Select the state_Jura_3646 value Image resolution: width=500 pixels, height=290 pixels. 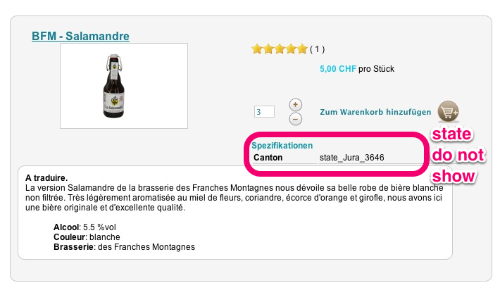pyautogui.click(x=352, y=158)
